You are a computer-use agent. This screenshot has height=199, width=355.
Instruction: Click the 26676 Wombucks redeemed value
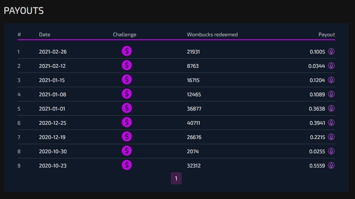point(194,137)
